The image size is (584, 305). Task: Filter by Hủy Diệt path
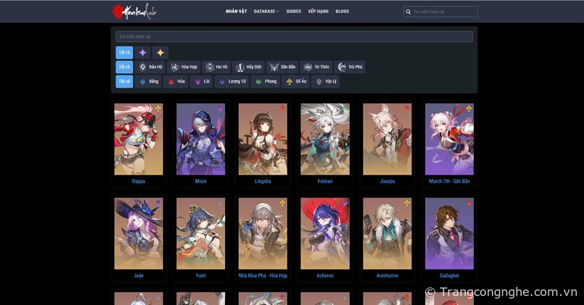pos(249,67)
